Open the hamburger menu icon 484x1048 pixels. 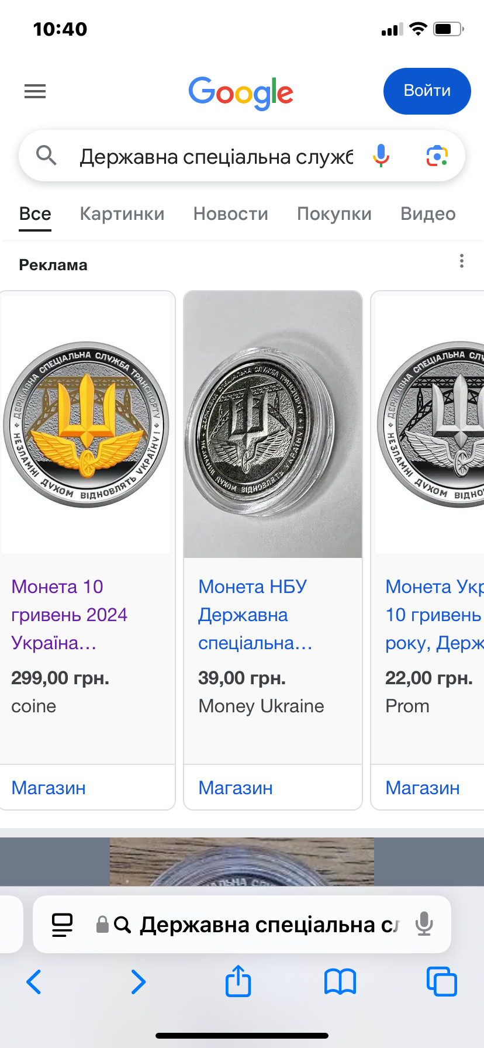pyautogui.click(x=35, y=91)
